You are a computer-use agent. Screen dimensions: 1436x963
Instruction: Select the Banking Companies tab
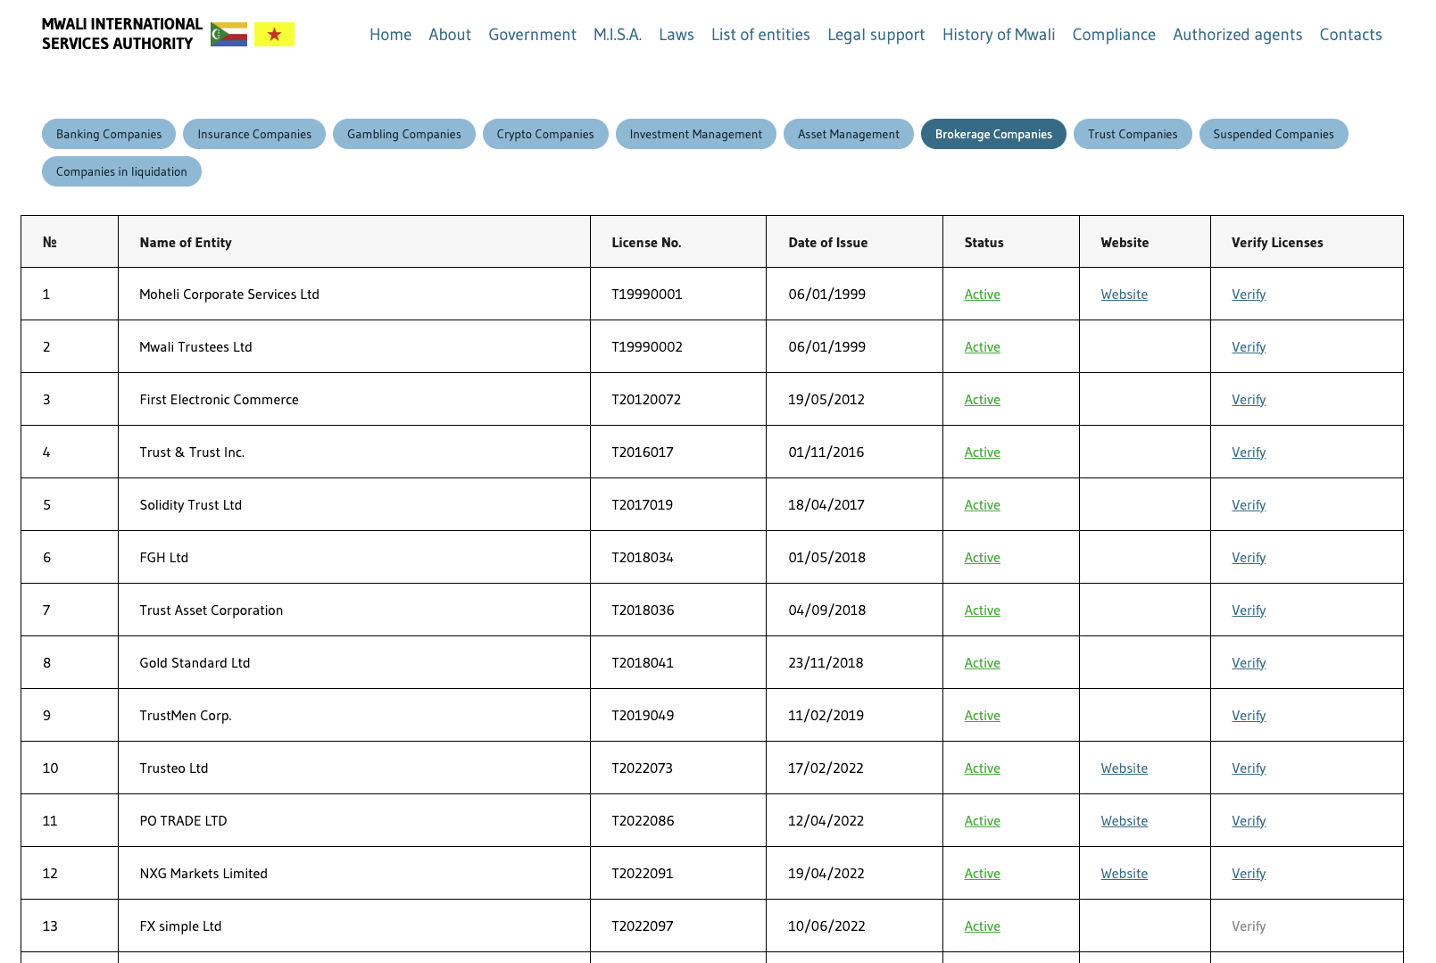(109, 134)
